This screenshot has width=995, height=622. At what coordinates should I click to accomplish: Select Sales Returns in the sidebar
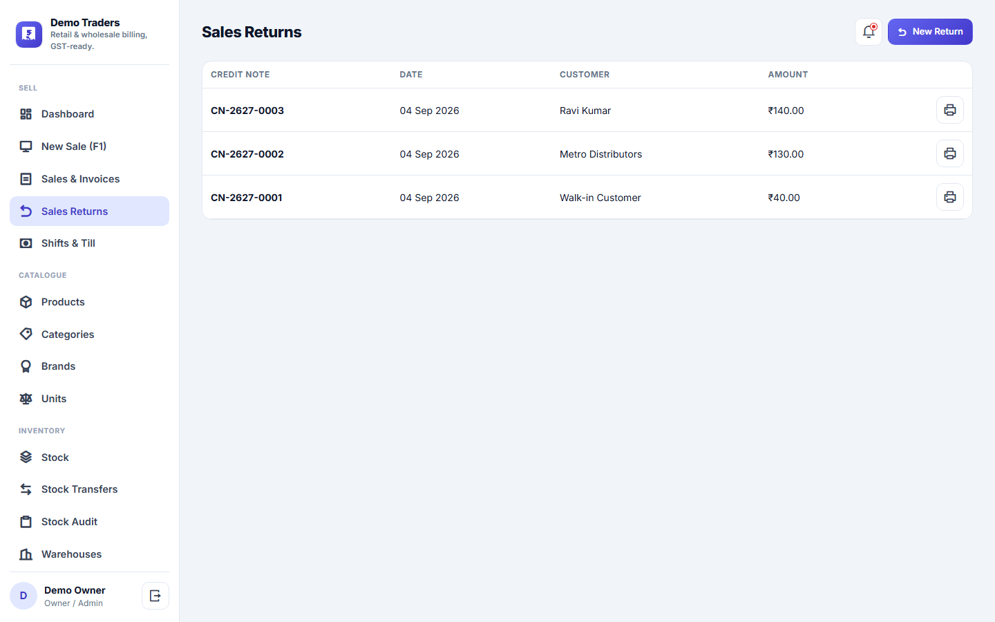coord(89,211)
